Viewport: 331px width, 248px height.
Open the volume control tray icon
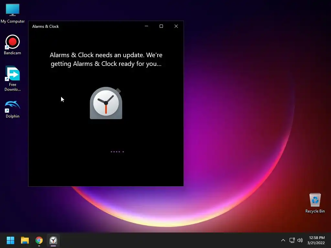300,240
